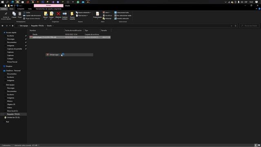Switch to the Inicio ribbon tab
This screenshot has height=147, width=261.
click(11, 9)
